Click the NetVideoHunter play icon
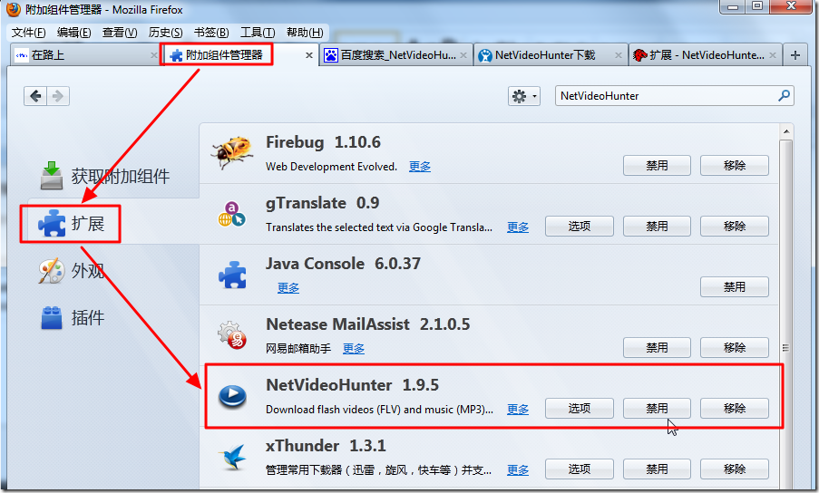Screen dimensions: 819x493 point(232,396)
